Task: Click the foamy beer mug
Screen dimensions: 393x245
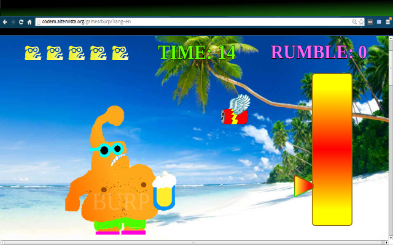Action: [164, 191]
